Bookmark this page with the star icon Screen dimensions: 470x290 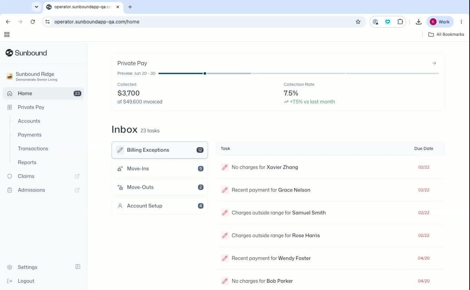[358, 22]
